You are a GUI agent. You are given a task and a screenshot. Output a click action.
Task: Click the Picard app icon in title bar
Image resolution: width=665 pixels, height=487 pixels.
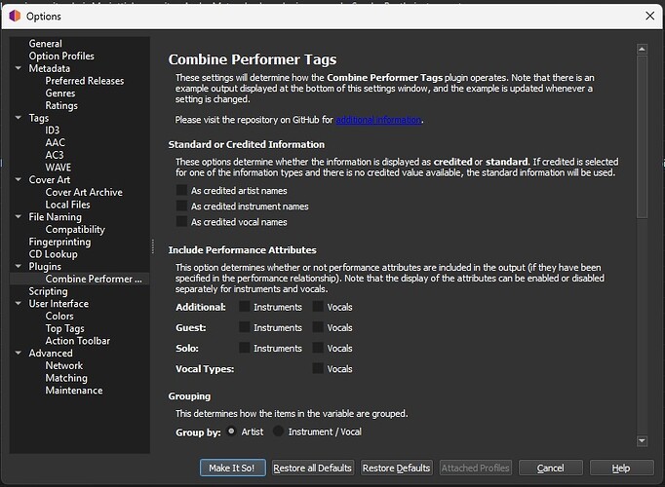point(14,16)
